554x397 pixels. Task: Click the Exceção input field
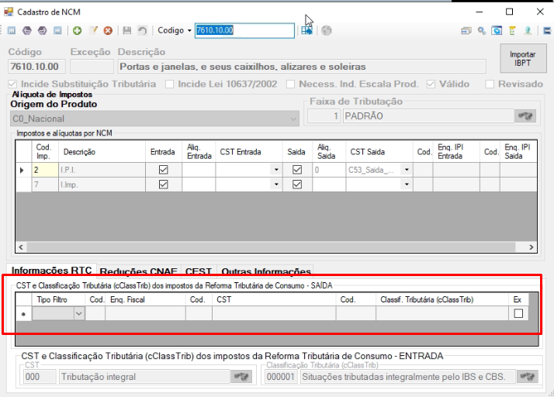click(92, 67)
